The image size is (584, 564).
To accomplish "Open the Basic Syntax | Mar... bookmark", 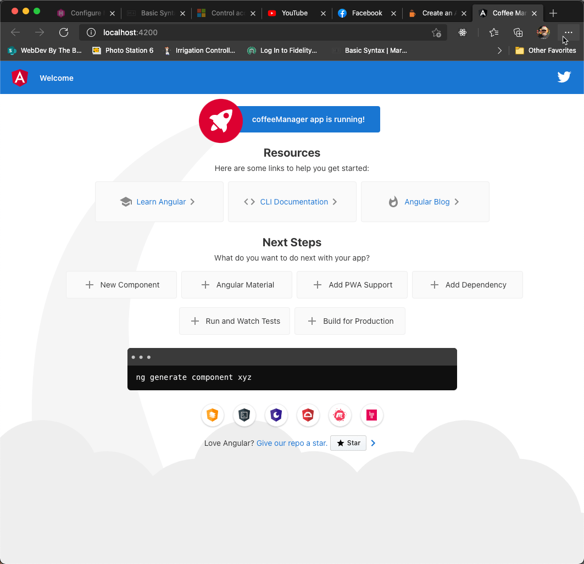I will click(x=370, y=51).
